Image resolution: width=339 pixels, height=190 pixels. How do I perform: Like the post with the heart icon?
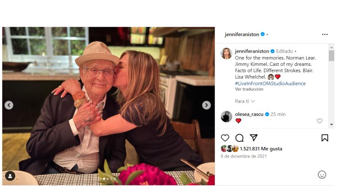(x=225, y=138)
